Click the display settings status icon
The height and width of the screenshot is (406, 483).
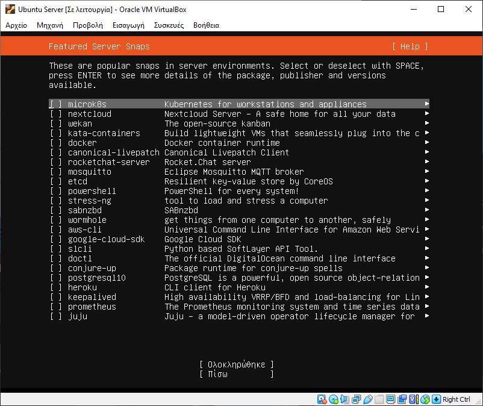tap(391, 399)
